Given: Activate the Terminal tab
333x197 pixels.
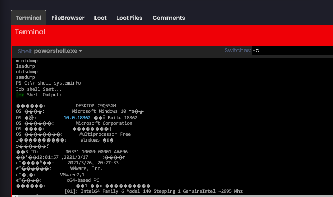Looking at the screenshot, I should pos(29,18).
